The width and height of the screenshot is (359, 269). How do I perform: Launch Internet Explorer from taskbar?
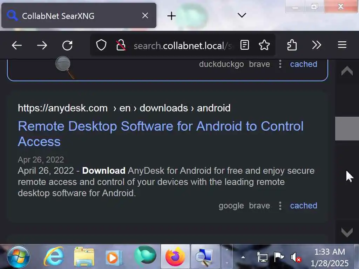click(x=54, y=256)
